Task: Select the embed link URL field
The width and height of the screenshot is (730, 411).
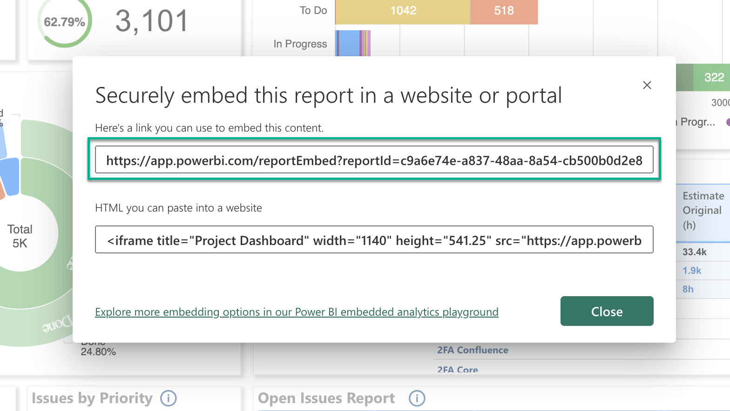Action: pos(374,160)
